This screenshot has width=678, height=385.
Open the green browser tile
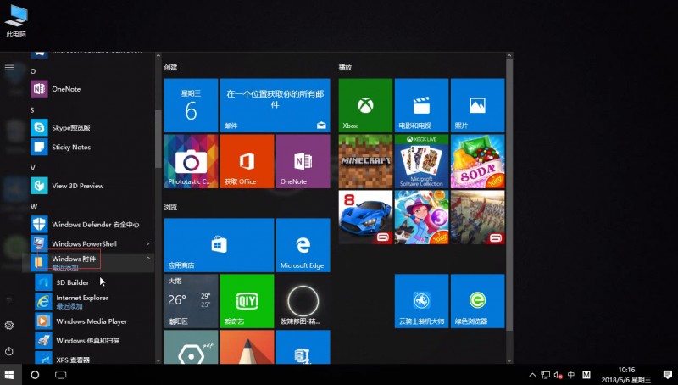pos(478,301)
